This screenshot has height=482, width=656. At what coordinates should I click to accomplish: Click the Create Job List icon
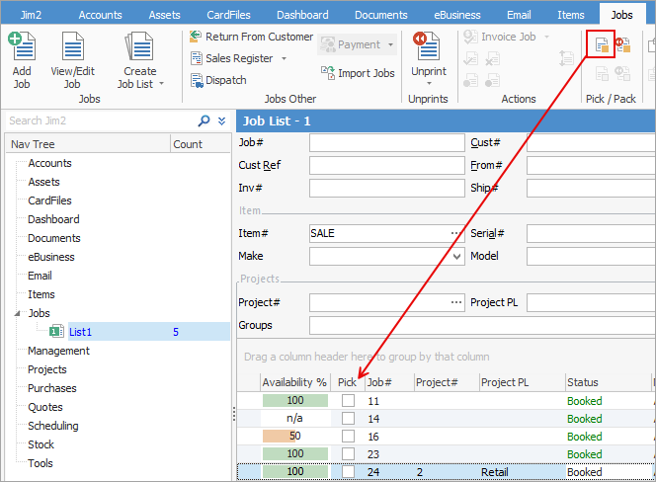(x=139, y=46)
